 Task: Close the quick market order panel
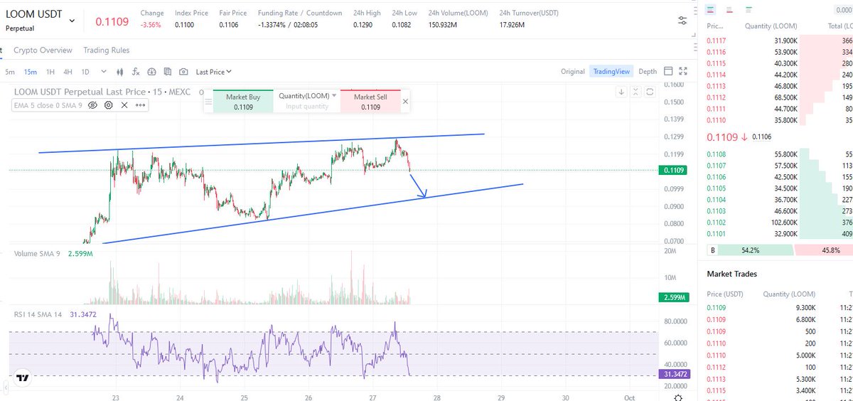(x=405, y=102)
